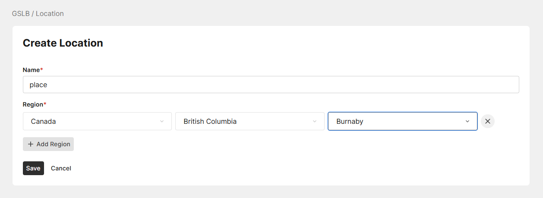Viewport: 543px width, 198px height.
Task: Click the plus icon in Add Region
Action: coord(31,144)
